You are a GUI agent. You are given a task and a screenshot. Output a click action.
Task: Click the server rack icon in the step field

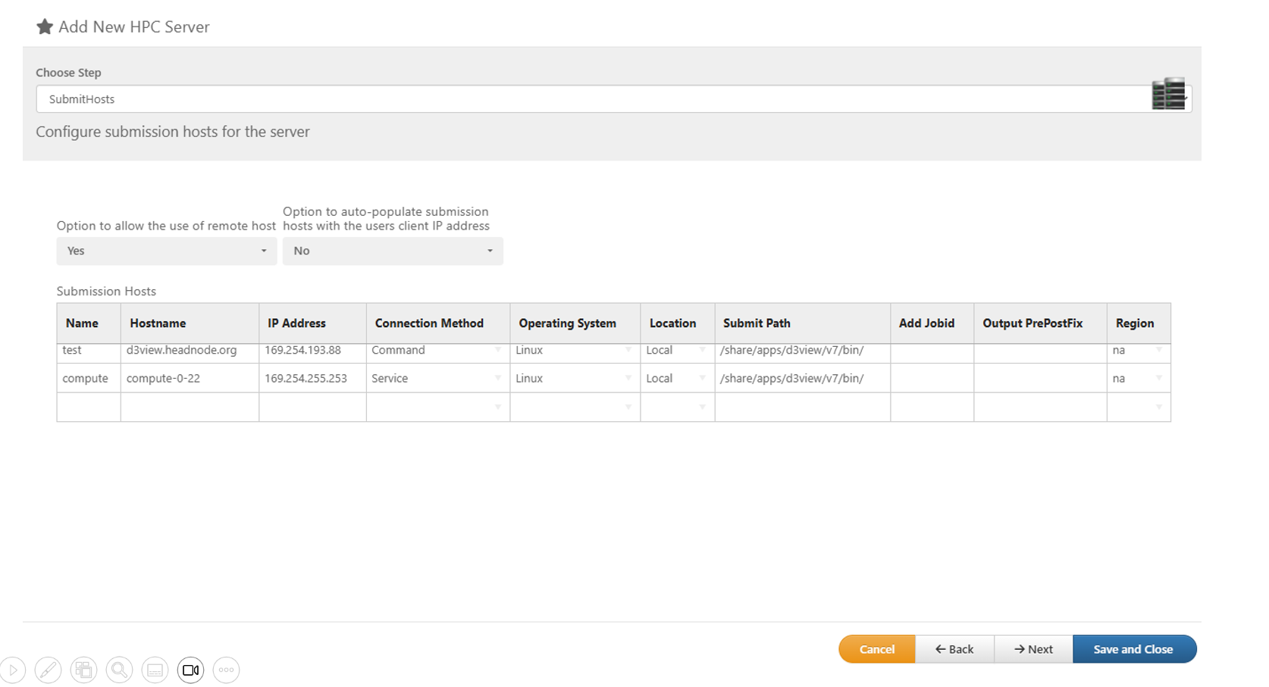(x=1168, y=95)
